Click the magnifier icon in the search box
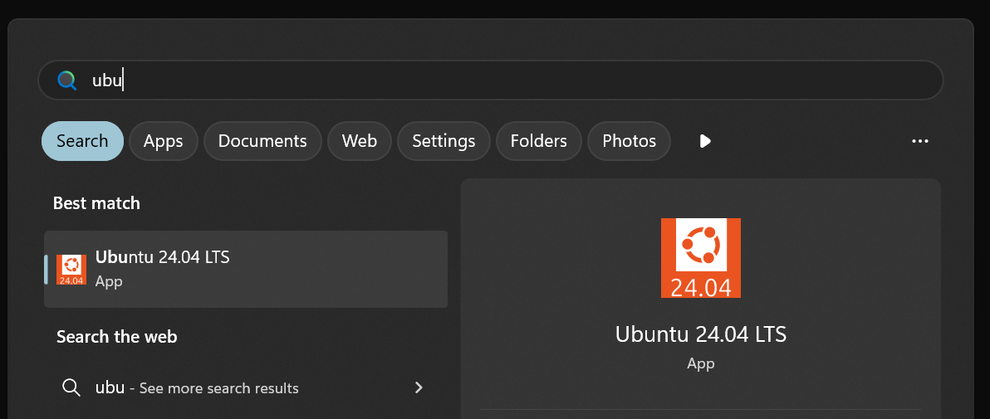990x419 pixels. point(67,80)
